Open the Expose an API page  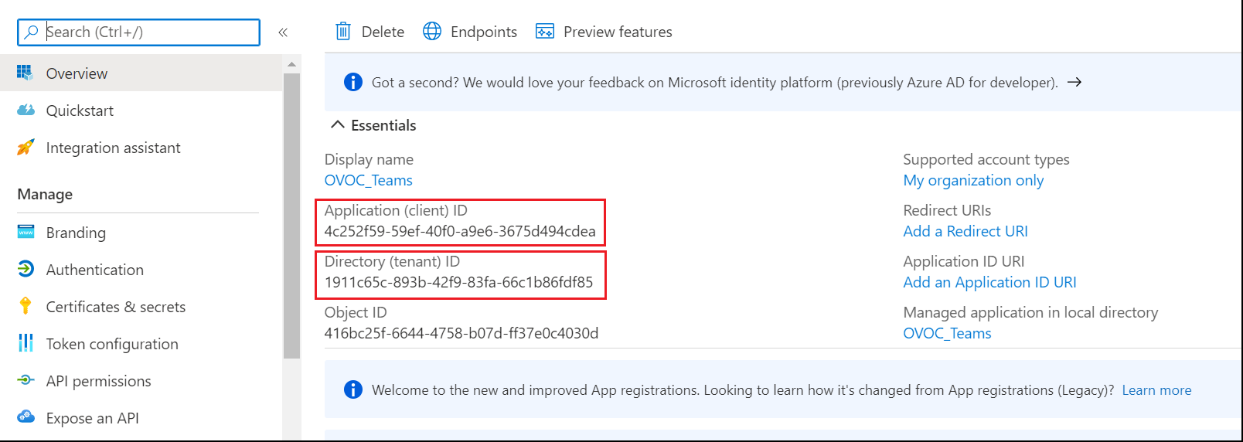point(92,418)
